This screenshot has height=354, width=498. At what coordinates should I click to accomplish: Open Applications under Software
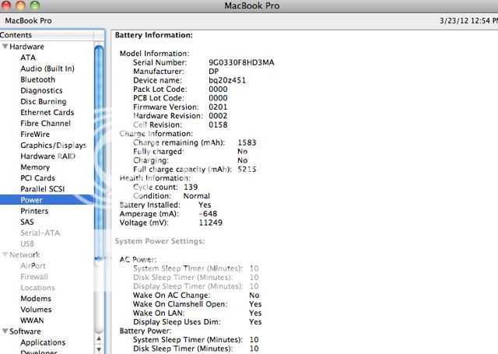[43, 342]
